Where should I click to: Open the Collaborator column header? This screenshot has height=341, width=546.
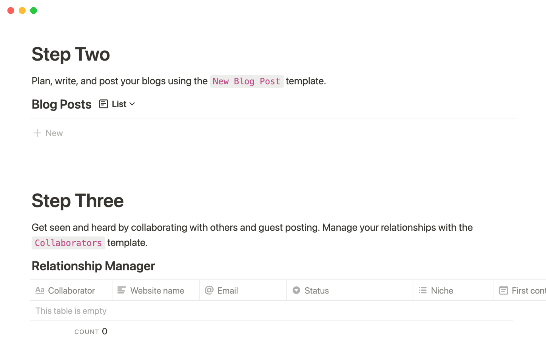pyautogui.click(x=71, y=290)
